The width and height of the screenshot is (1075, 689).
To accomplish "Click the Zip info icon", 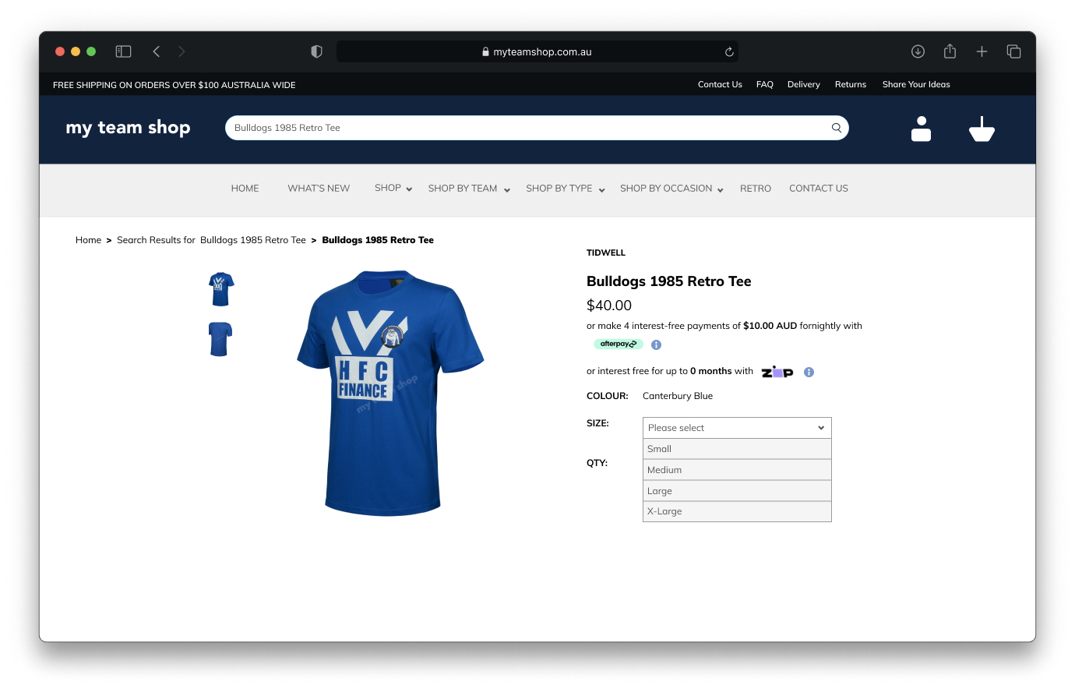I will [809, 372].
